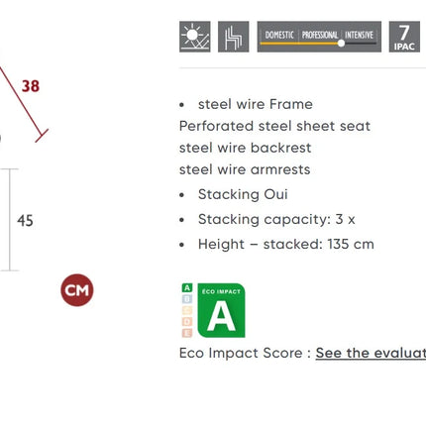The width and height of the screenshot is (426, 426).
Task: Click the large green Eco Impact A badge
Action: (221, 310)
